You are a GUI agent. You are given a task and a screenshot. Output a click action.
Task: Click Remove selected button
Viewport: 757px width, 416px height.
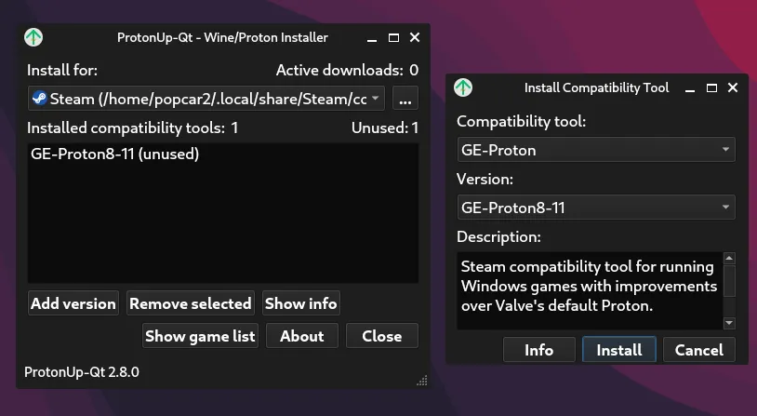click(x=191, y=303)
